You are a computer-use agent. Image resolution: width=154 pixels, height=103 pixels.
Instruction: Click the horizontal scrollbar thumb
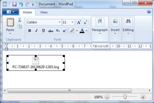coord(70,91)
